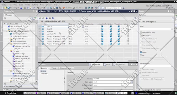Click last list icon in data type editor toolbar
This screenshot has width=177, height=95.
[53, 18]
